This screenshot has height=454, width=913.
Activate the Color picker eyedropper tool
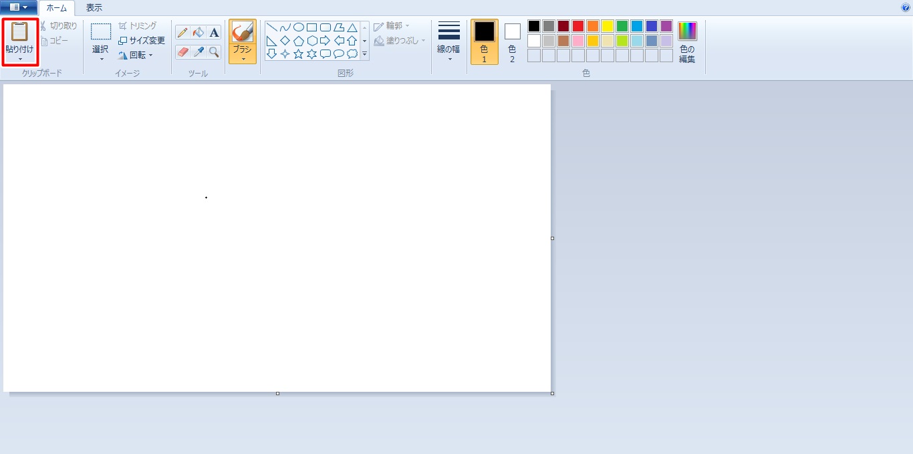point(199,52)
